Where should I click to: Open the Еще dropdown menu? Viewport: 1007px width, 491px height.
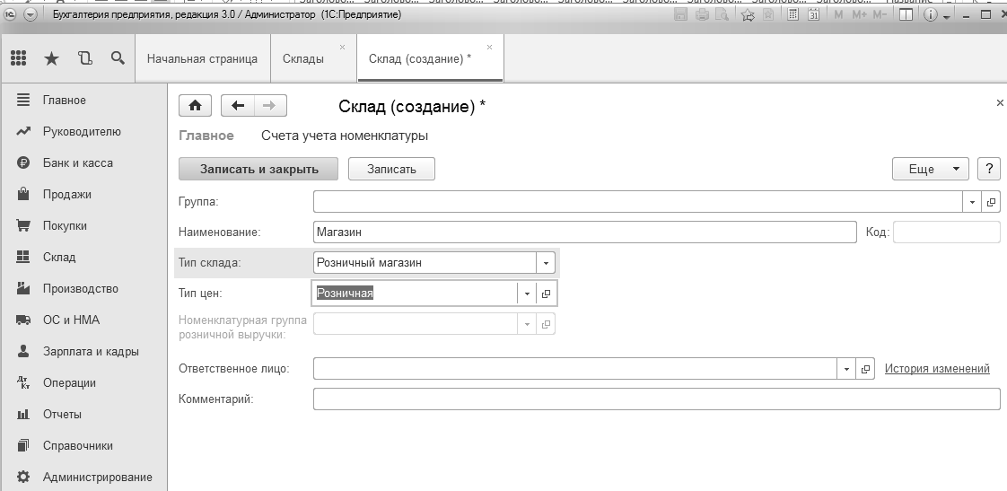coord(930,169)
